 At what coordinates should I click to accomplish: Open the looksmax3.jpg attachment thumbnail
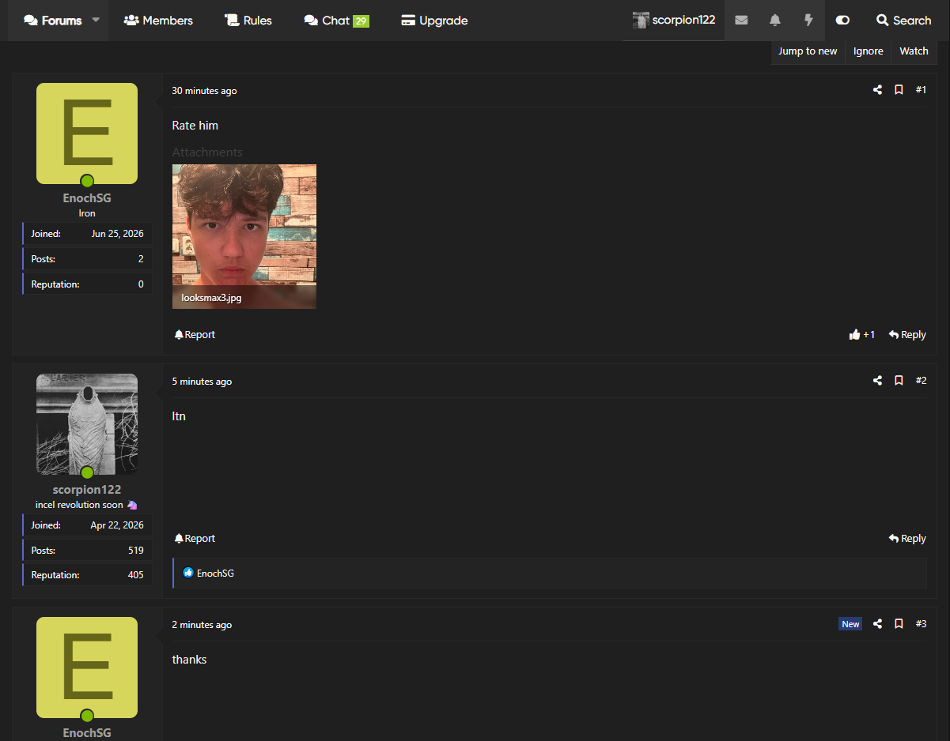point(244,236)
